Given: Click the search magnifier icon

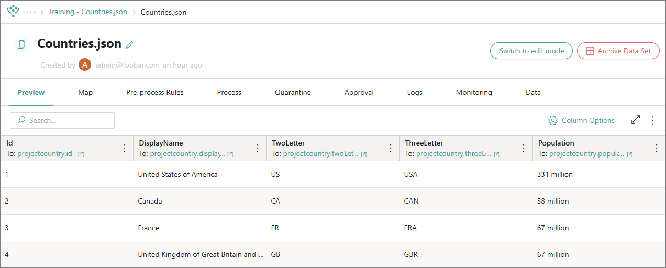Looking at the screenshot, I should click(21, 120).
